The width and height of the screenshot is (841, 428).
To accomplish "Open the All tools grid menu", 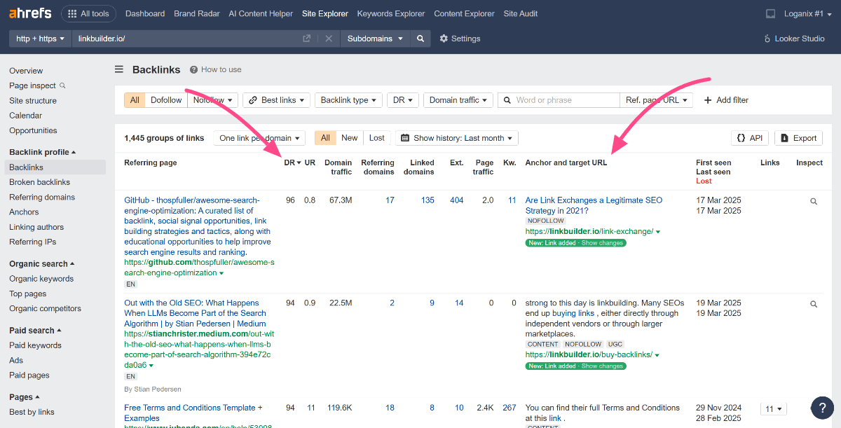I will pos(89,13).
